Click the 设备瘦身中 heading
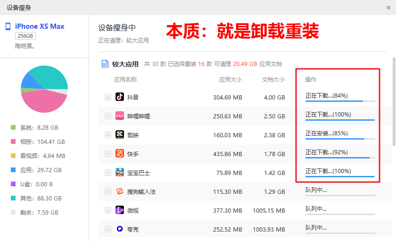 click(117, 27)
